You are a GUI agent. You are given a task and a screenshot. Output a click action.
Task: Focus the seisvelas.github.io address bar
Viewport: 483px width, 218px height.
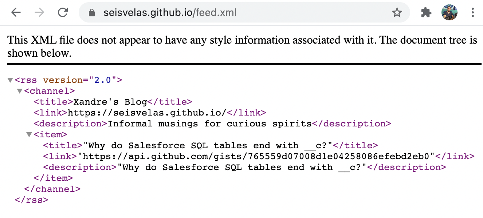tap(244, 13)
